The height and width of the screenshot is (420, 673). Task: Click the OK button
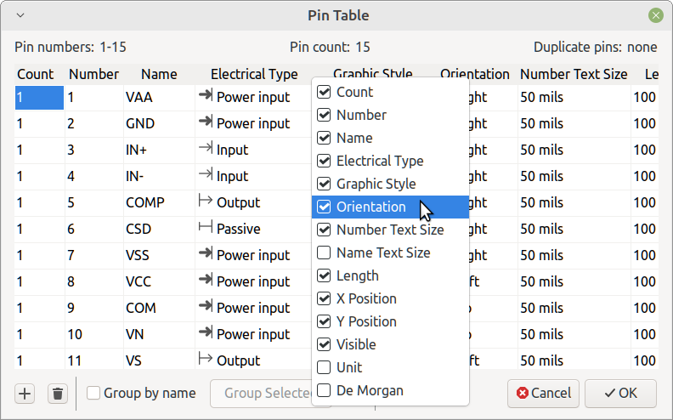coord(620,394)
